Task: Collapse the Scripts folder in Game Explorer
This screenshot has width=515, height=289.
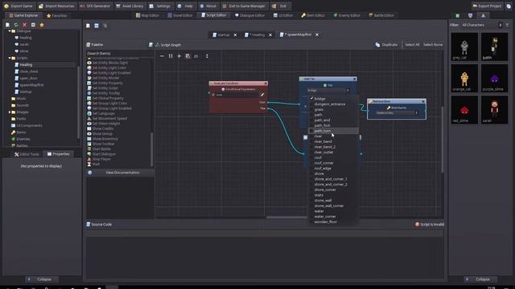Action: (x=10, y=58)
